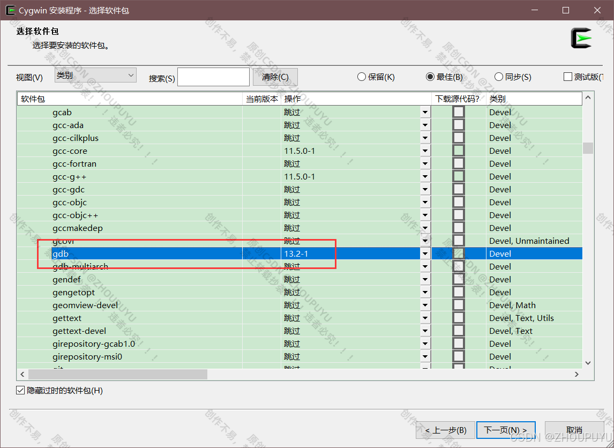Click the 下载源代码? column header

pyautogui.click(x=459, y=99)
